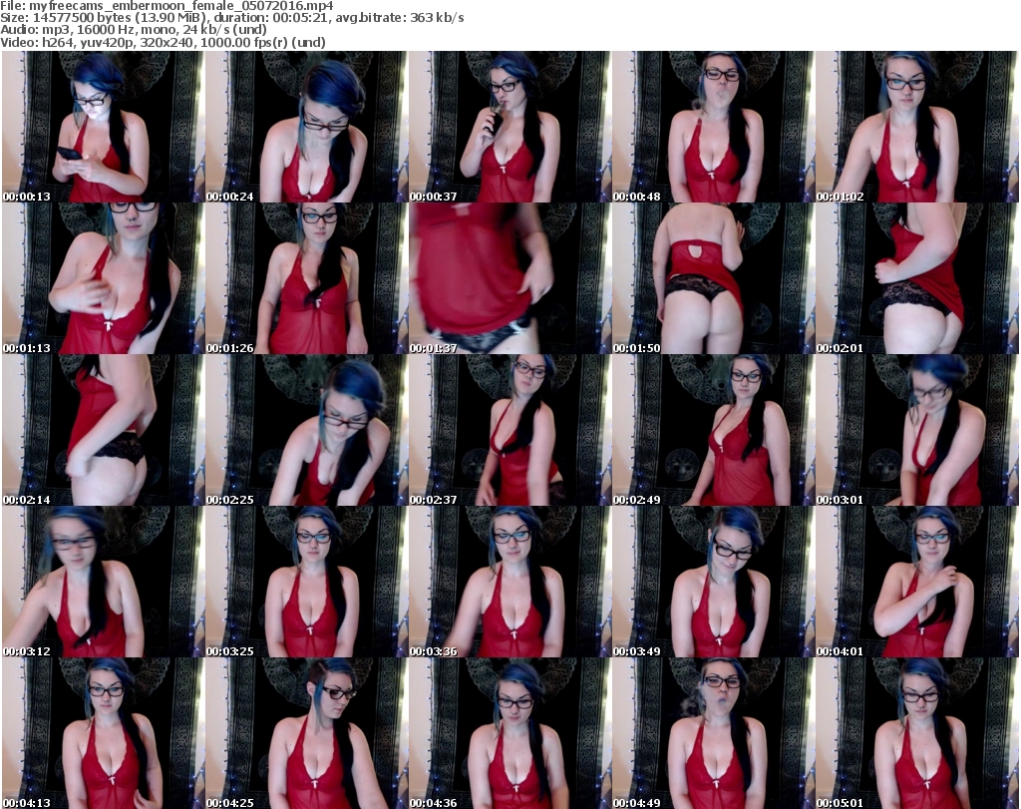Select the thumbnail timestamped 00:01:02
This screenshot has width=1021, height=809.
tap(916, 127)
